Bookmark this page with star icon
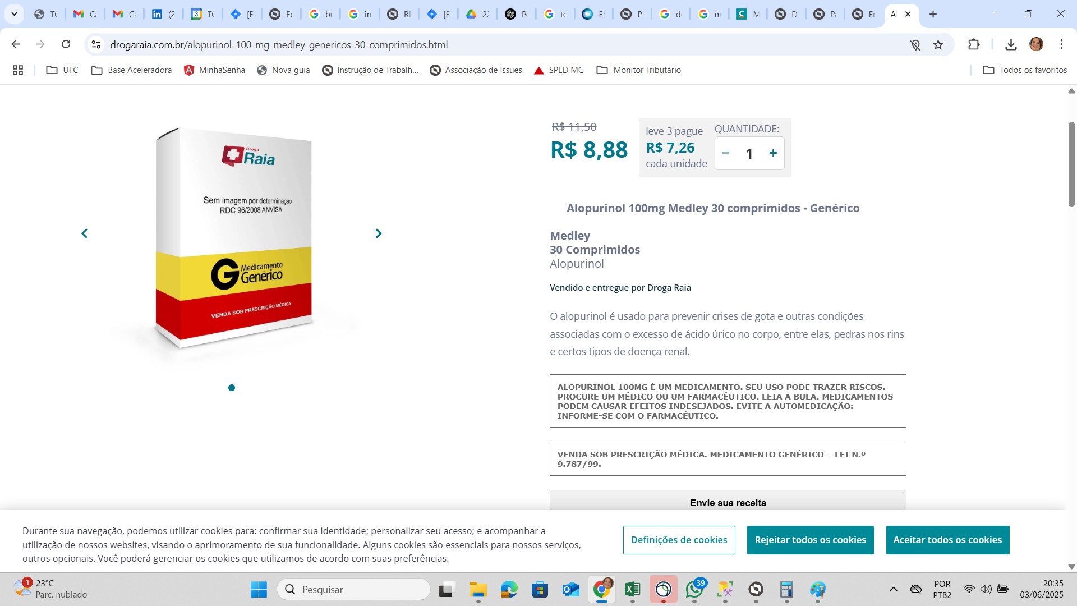This screenshot has width=1077, height=606. (x=938, y=45)
